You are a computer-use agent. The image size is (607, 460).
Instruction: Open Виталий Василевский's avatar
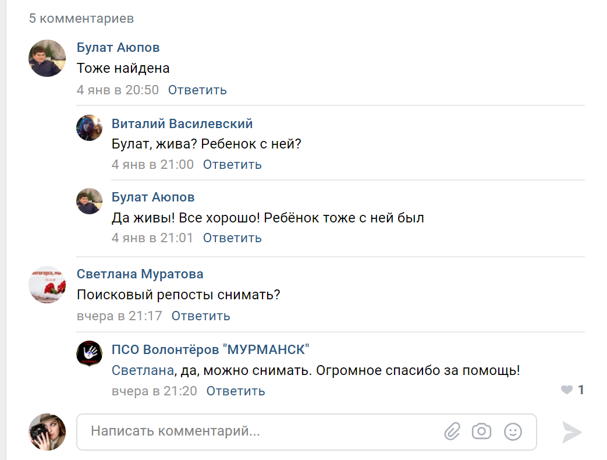(x=90, y=128)
